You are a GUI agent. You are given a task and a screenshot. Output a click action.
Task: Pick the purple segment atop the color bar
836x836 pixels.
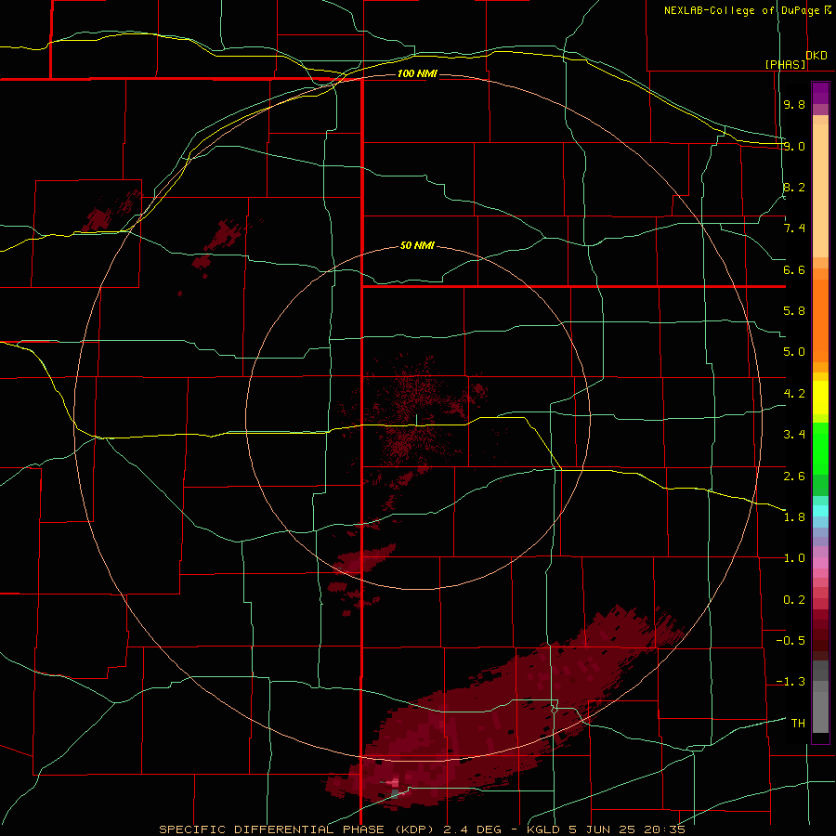pyautogui.click(x=820, y=93)
